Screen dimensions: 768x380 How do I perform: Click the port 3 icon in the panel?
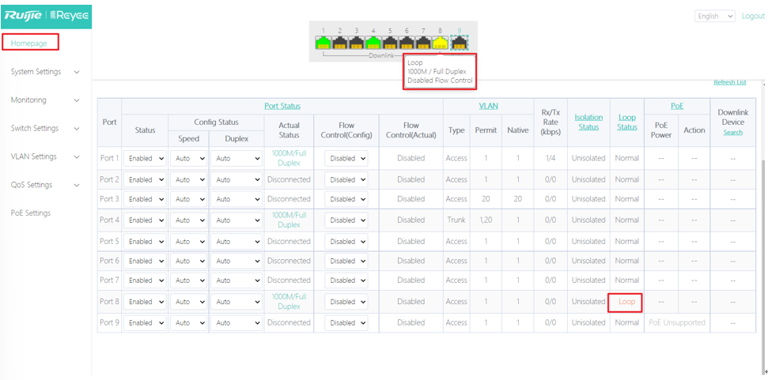tap(357, 43)
